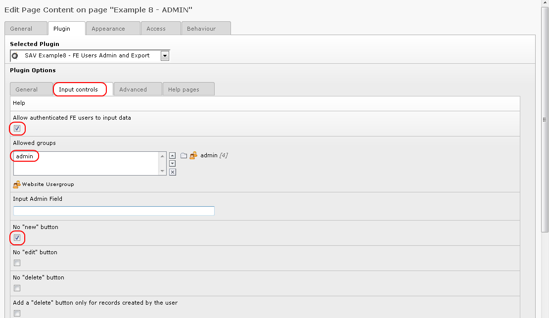Click the Website Usergroup icon

click(x=16, y=184)
